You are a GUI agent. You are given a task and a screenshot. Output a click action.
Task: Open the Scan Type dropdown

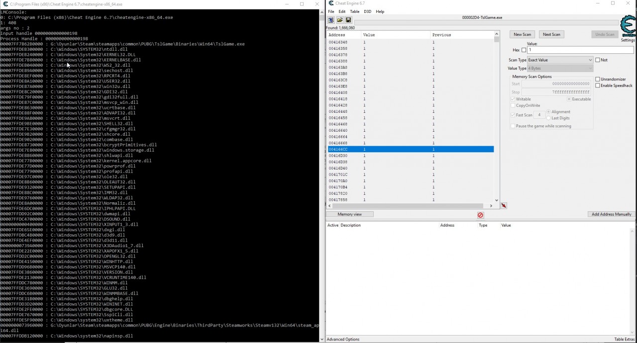point(560,60)
